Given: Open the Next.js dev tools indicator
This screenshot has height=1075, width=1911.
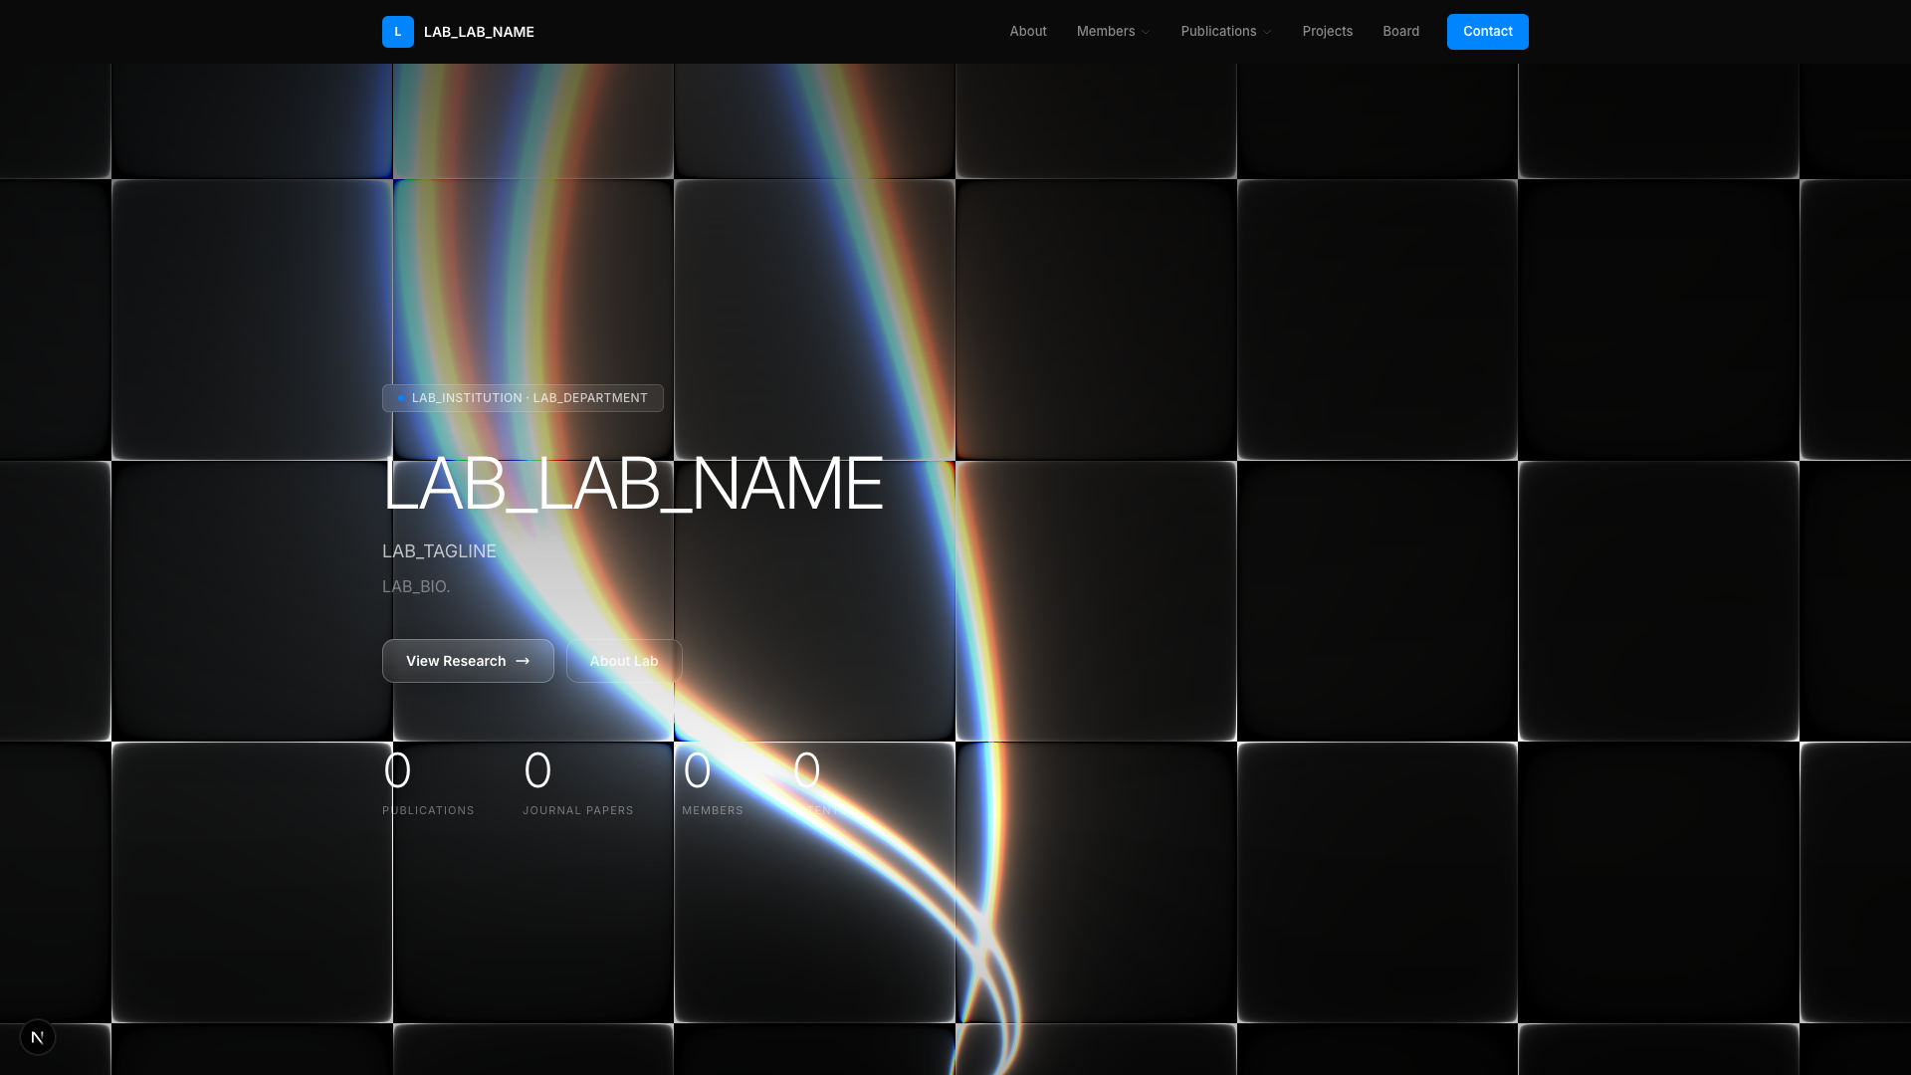Looking at the screenshot, I should coord(38,1037).
